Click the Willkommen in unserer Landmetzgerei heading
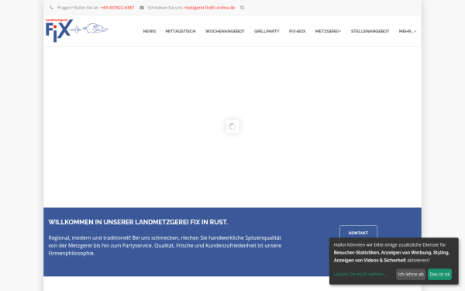Image resolution: width=465 pixels, height=291 pixels. pyautogui.click(x=138, y=222)
